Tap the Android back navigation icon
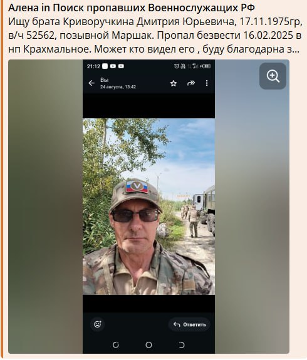The image size is (307, 360). point(182,345)
